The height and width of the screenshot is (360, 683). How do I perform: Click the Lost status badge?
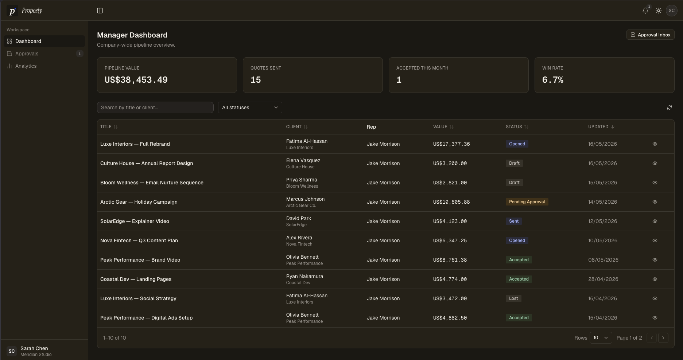click(513, 298)
